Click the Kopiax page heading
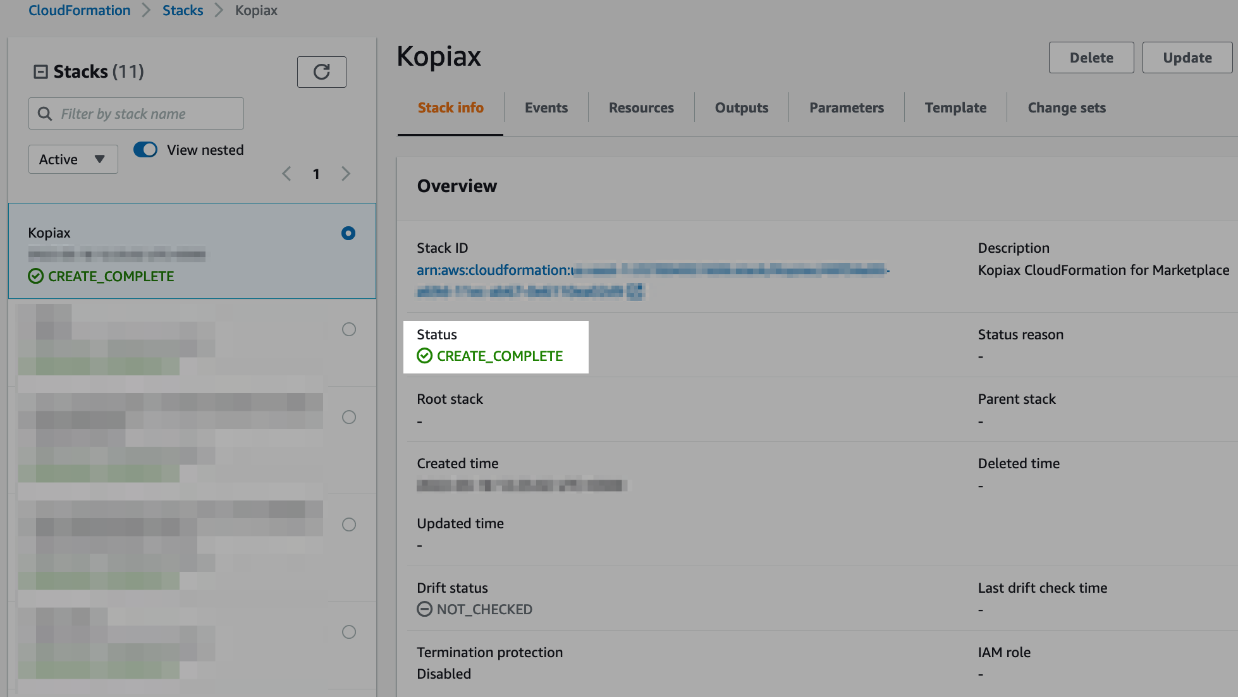This screenshot has width=1238, height=697. point(439,57)
